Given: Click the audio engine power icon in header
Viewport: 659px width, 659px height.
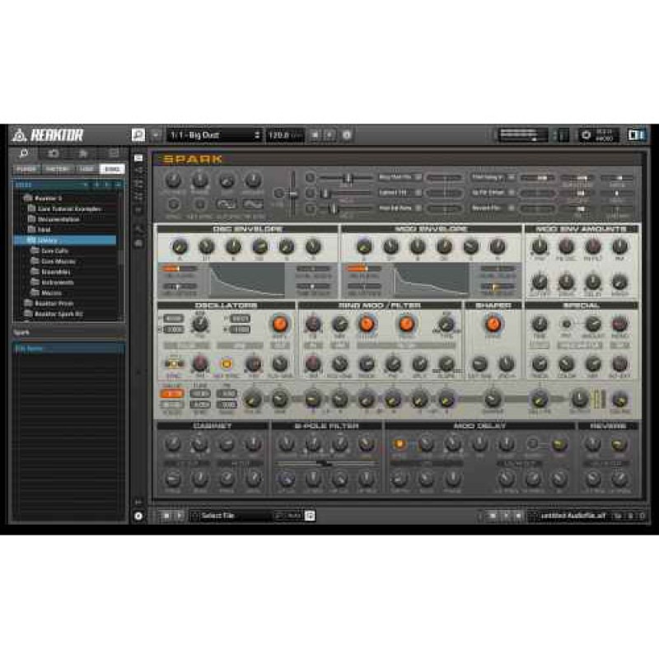Looking at the screenshot, I should pos(587,135).
